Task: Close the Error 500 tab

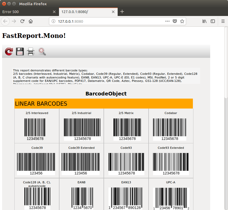Action: (x=54, y=12)
